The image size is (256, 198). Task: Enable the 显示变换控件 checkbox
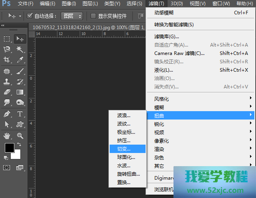click(x=93, y=16)
